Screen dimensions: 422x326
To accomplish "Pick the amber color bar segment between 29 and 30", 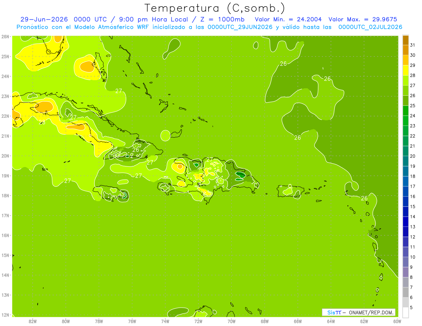I will point(405,60).
